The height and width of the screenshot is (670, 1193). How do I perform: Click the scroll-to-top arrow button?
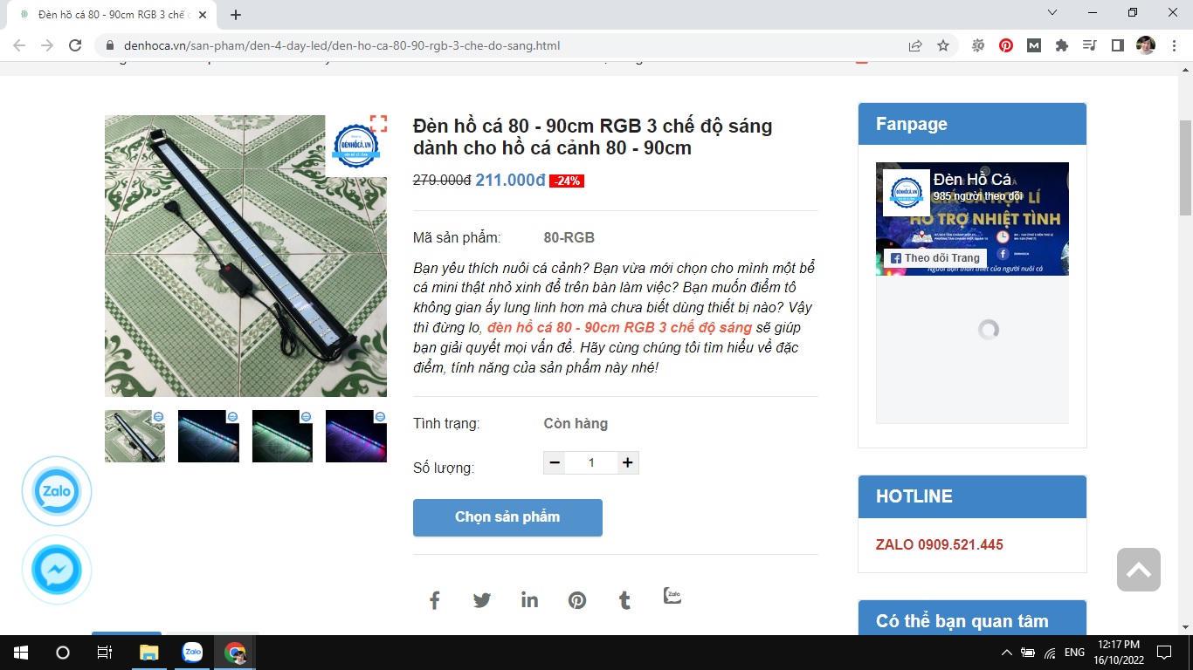[1138, 570]
